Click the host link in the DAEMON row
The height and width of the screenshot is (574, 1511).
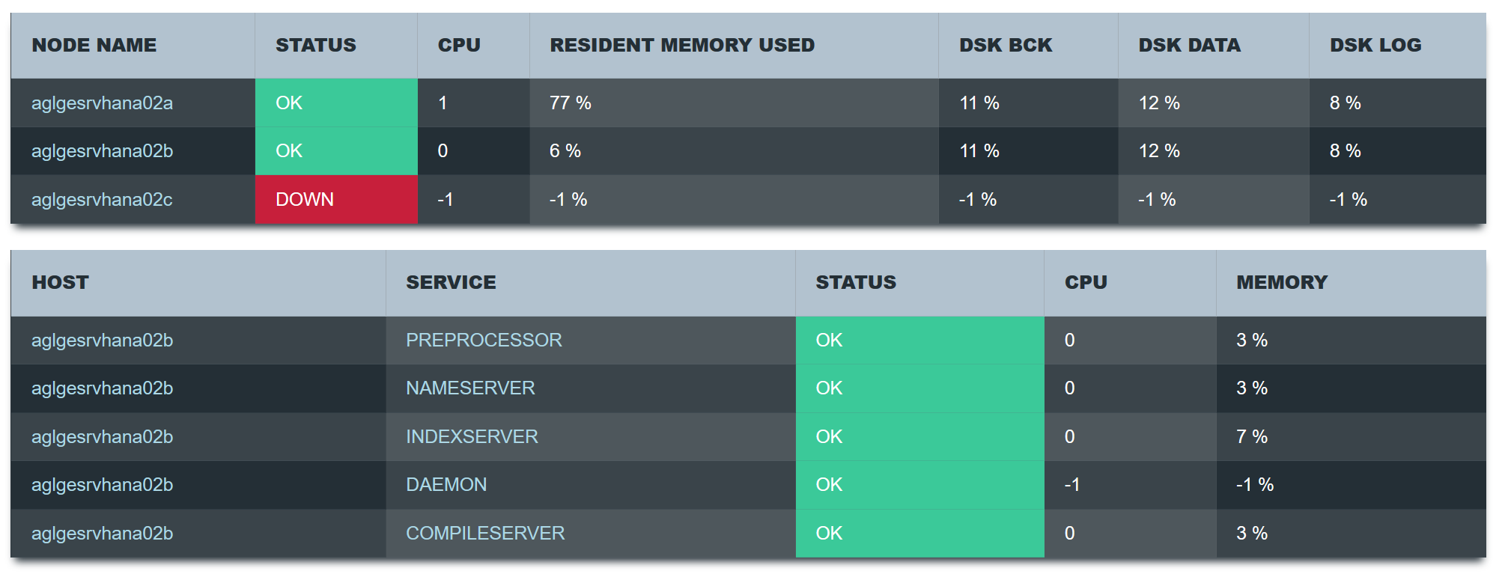click(102, 485)
